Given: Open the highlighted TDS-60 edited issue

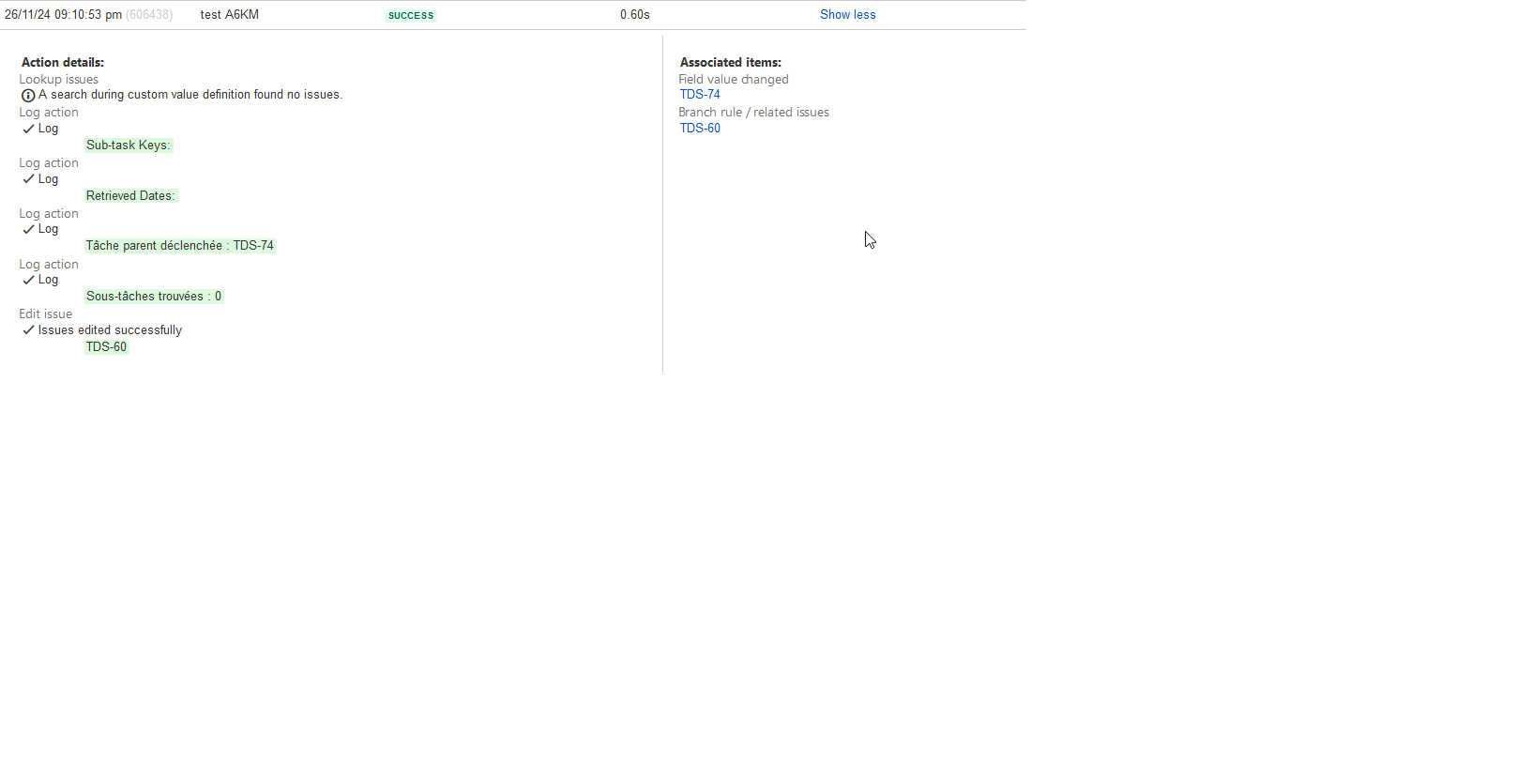Looking at the screenshot, I should [x=106, y=347].
